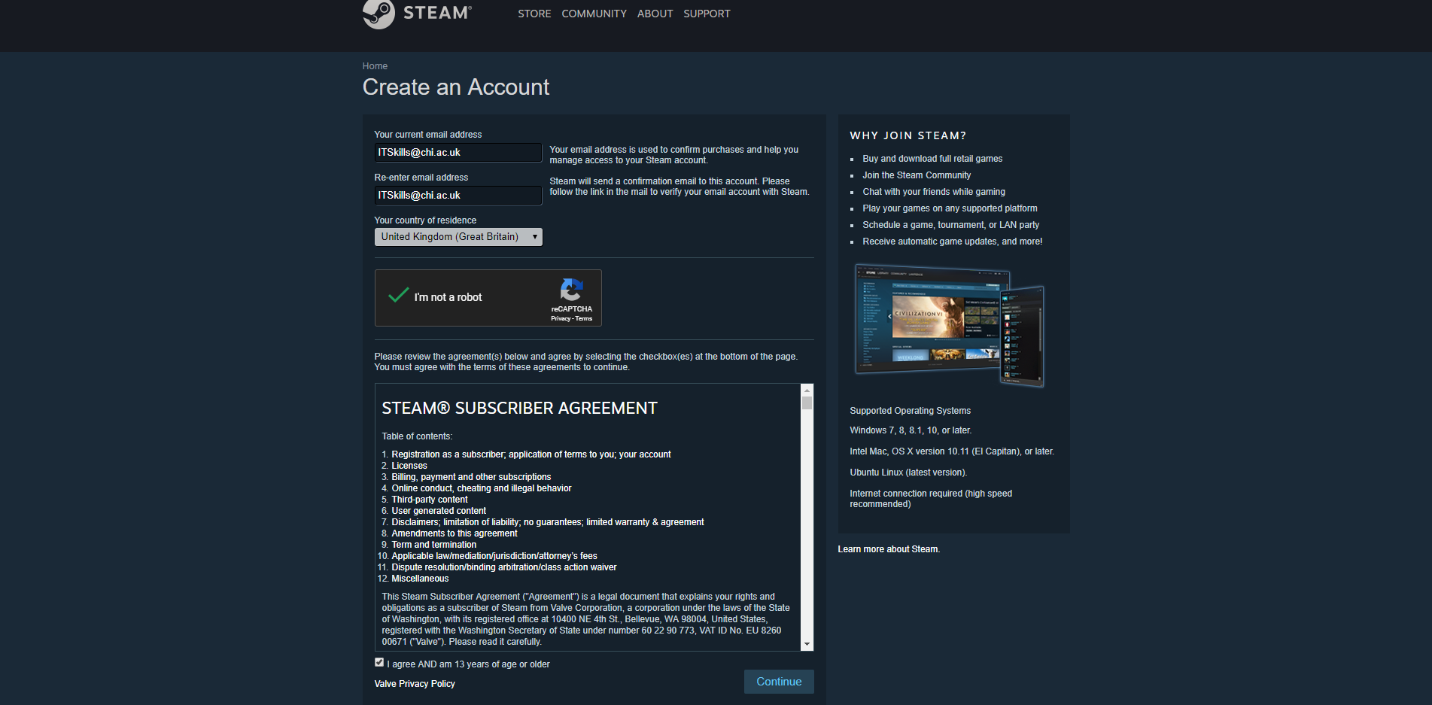Click Buy and download full retail games
Image resolution: width=1432 pixels, height=705 pixels.
(x=932, y=159)
